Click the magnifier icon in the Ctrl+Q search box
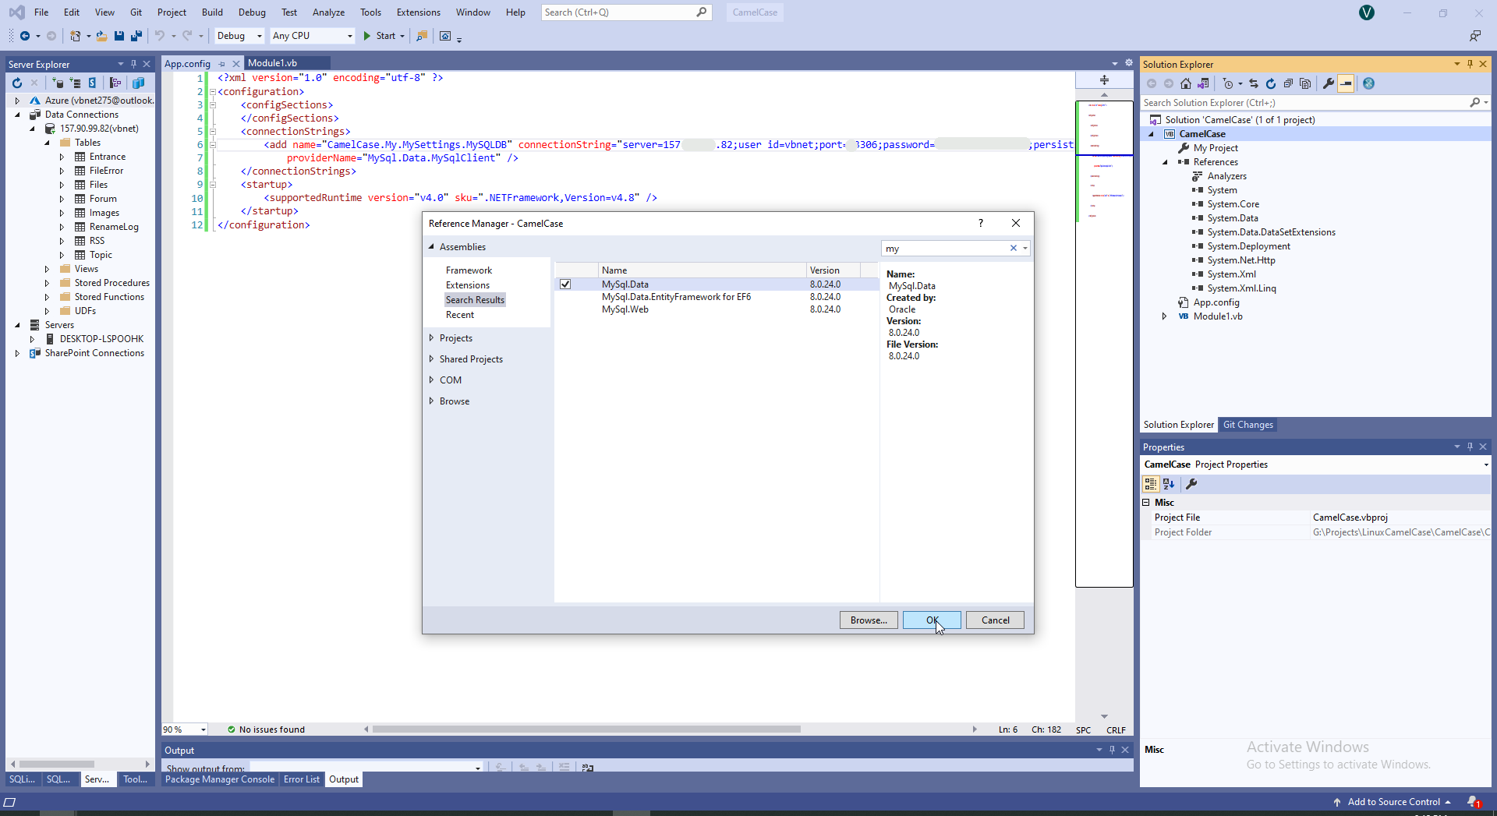The image size is (1497, 816). (x=702, y=12)
